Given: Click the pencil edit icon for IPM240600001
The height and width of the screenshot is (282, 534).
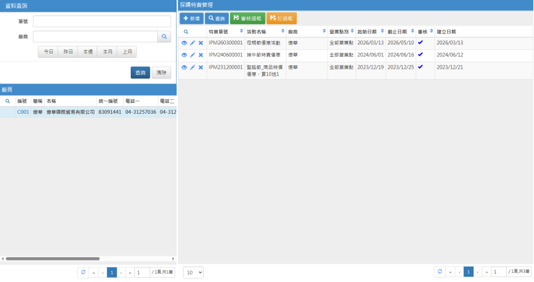Looking at the screenshot, I should (x=193, y=55).
